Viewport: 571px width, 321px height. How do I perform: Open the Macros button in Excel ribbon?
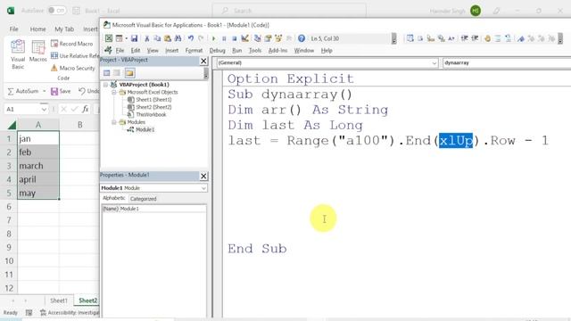tap(37, 52)
